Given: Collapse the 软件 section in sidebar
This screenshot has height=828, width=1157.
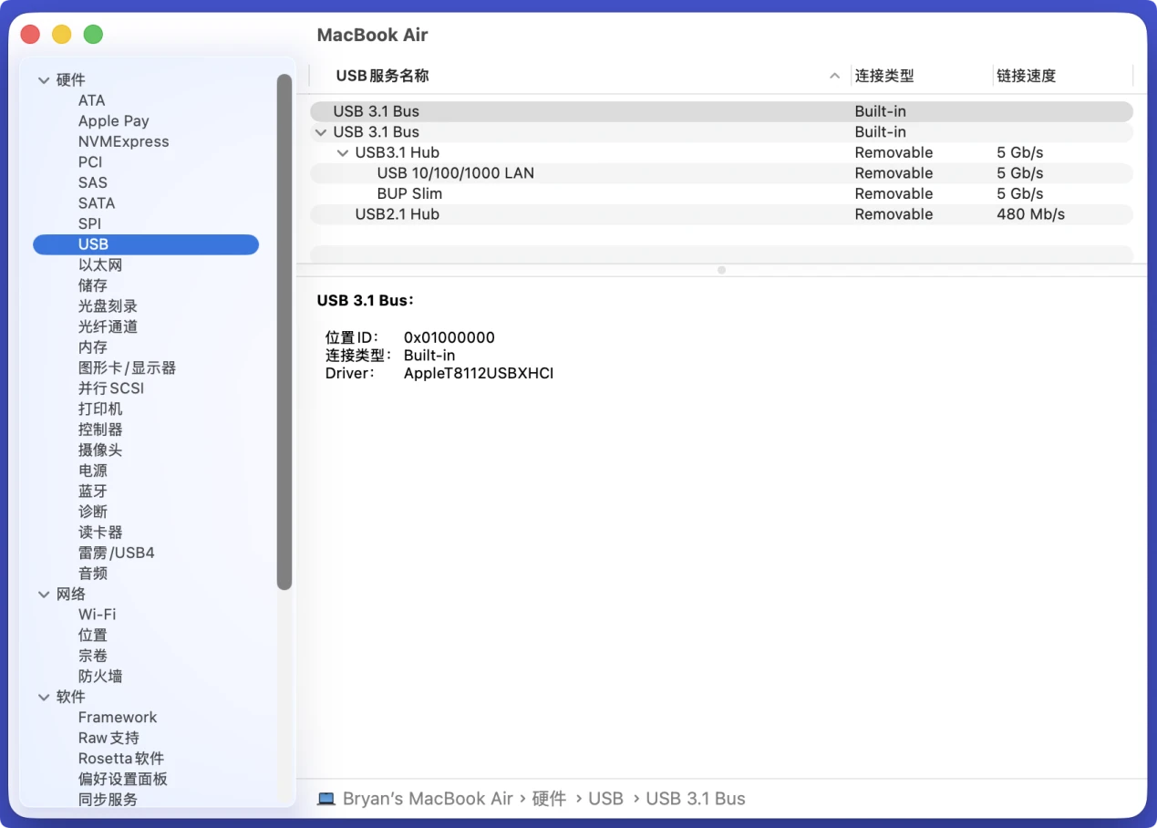Looking at the screenshot, I should (44, 698).
